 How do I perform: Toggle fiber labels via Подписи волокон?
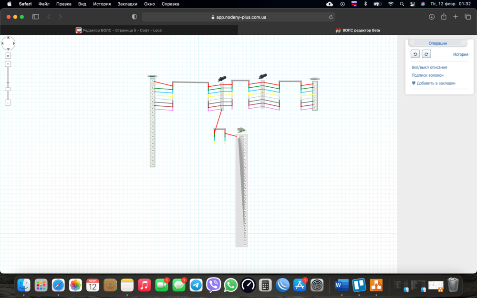point(427,75)
